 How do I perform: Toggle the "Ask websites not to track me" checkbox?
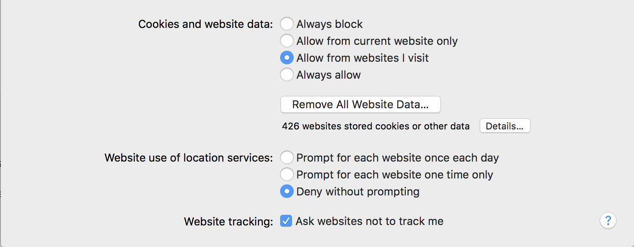coord(286,221)
